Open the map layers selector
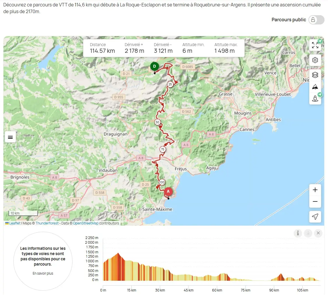This screenshot has height=295, width=328. click(315, 75)
